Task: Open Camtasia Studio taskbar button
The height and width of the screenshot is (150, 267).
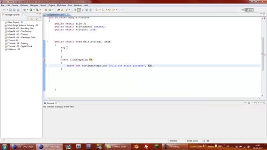Action: [118, 147]
